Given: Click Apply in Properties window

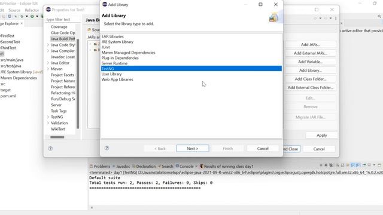Looking at the screenshot, I should [322, 136].
